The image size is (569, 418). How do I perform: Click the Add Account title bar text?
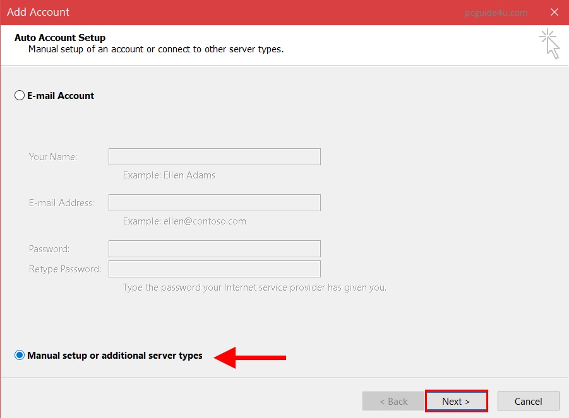pos(39,12)
